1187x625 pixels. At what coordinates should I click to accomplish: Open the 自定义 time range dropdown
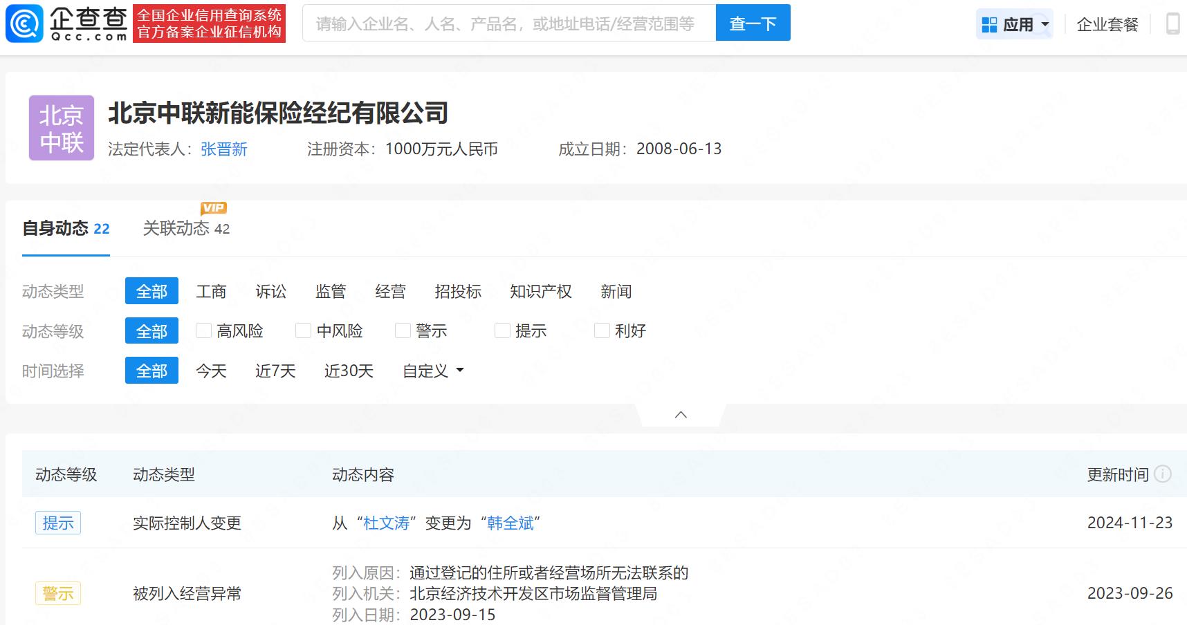pyautogui.click(x=433, y=371)
